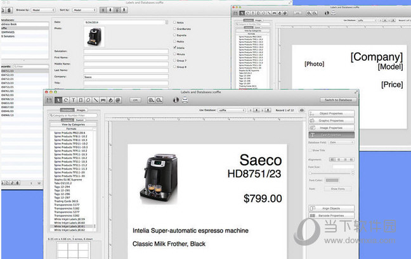Viewport: 411px width, 259px height.
Task: Click Align Objects
Action: (331, 208)
